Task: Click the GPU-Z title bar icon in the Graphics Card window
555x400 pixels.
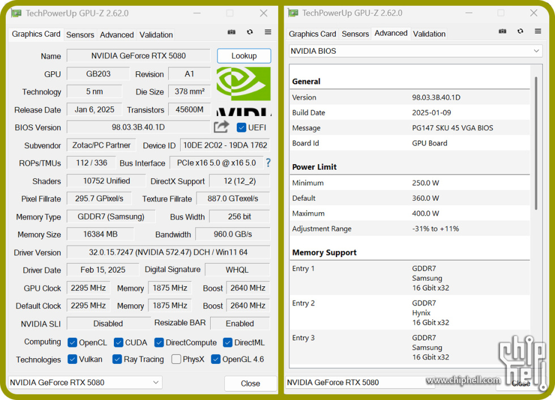Action: pos(16,14)
